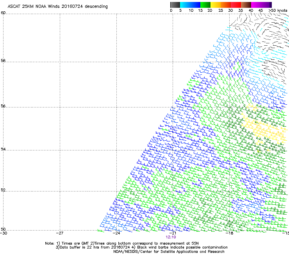This screenshot has height=254, width=289.
Task: Click the green 15-20 knots legend band
Action: pos(205,5)
